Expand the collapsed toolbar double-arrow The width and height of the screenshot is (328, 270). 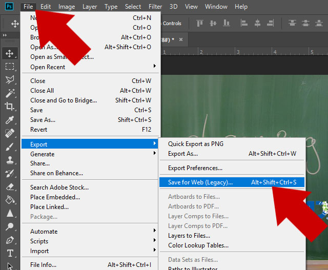point(5,35)
